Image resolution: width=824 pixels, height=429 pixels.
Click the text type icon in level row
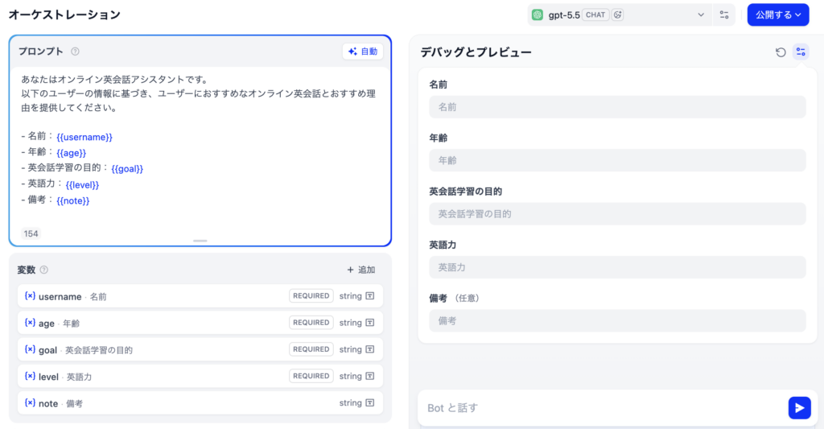coord(370,377)
